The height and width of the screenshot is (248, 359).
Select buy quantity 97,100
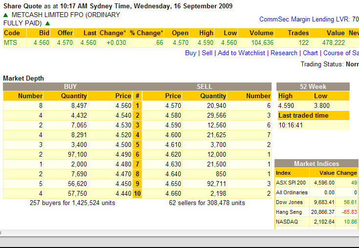click(77, 154)
